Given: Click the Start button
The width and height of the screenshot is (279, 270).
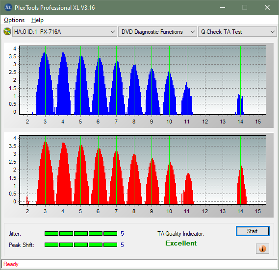Looking at the screenshot, I should pyautogui.click(x=253, y=231).
